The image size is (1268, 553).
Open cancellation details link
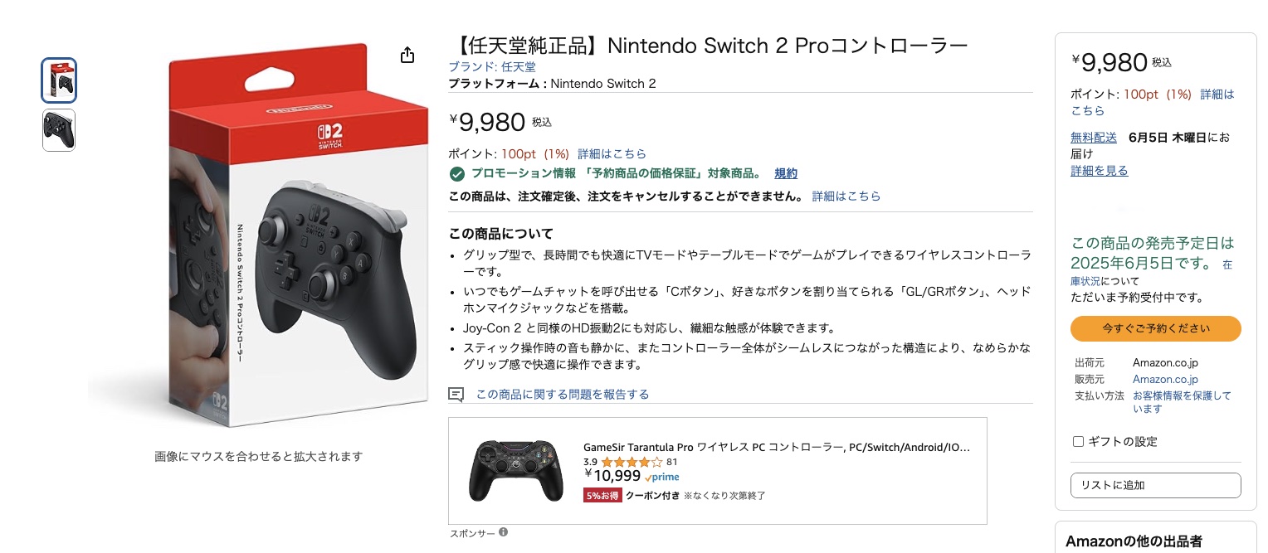click(x=846, y=196)
